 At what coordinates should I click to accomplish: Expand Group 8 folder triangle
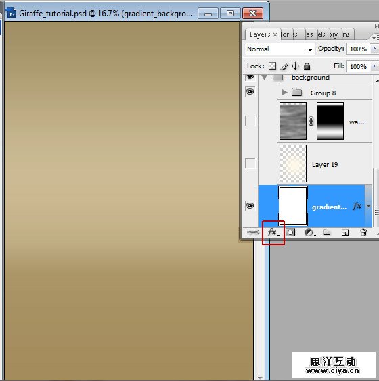coord(284,93)
